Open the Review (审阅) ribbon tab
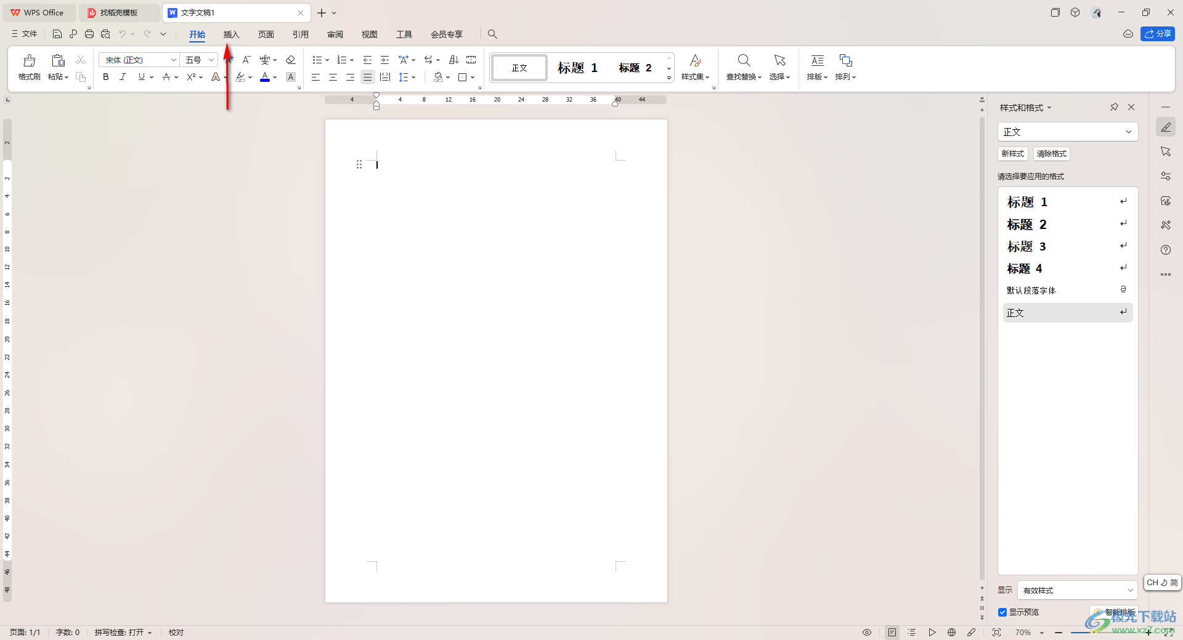The image size is (1183, 640). (x=335, y=34)
